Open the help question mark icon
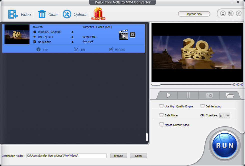 tap(238, 13)
